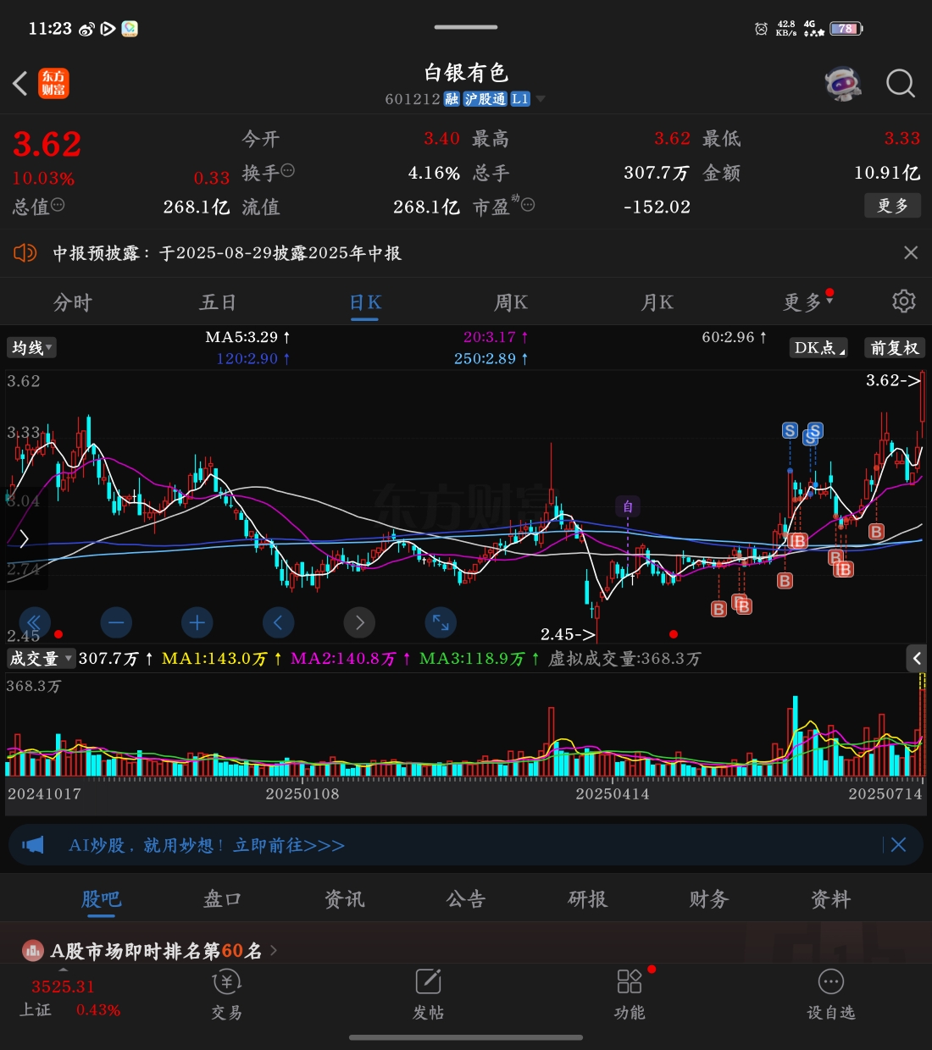The height and width of the screenshot is (1050, 932).
Task: Tap the info icon beside 总值
Action: click(58, 205)
